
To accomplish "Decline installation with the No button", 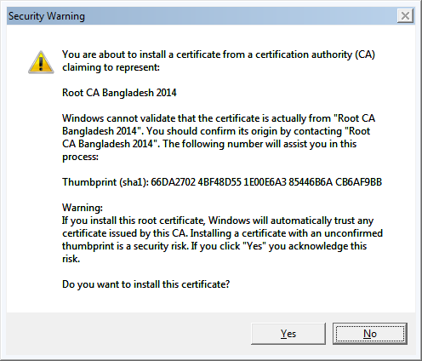I will coord(370,334).
